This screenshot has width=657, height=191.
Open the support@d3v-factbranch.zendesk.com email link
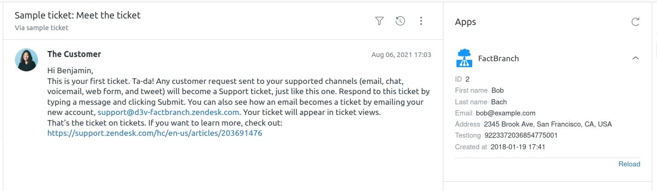coord(168,112)
